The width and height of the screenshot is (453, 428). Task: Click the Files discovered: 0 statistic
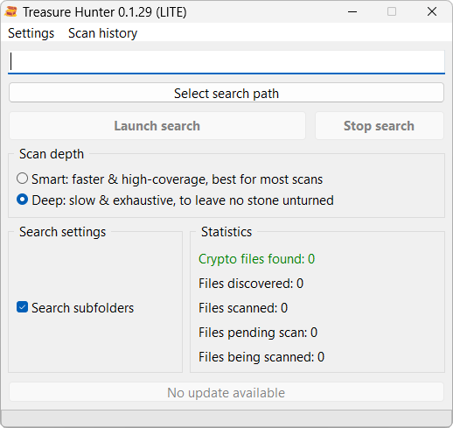(x=251, y=284)
